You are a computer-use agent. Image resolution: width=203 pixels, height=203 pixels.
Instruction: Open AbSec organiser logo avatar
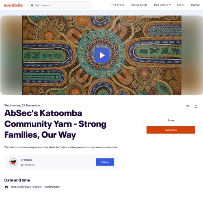click(13, 162)
